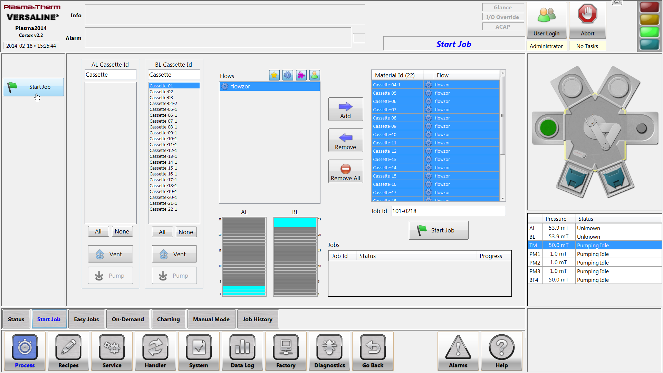Click the yellow star Flows icon
Screen dimensions: 663x373
274,75
